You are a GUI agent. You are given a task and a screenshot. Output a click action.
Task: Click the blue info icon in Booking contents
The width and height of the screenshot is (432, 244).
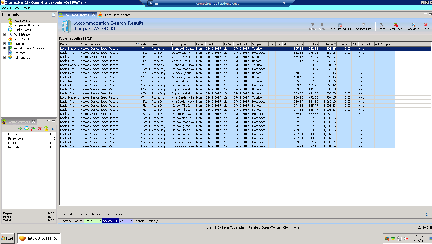coord(53,128)
